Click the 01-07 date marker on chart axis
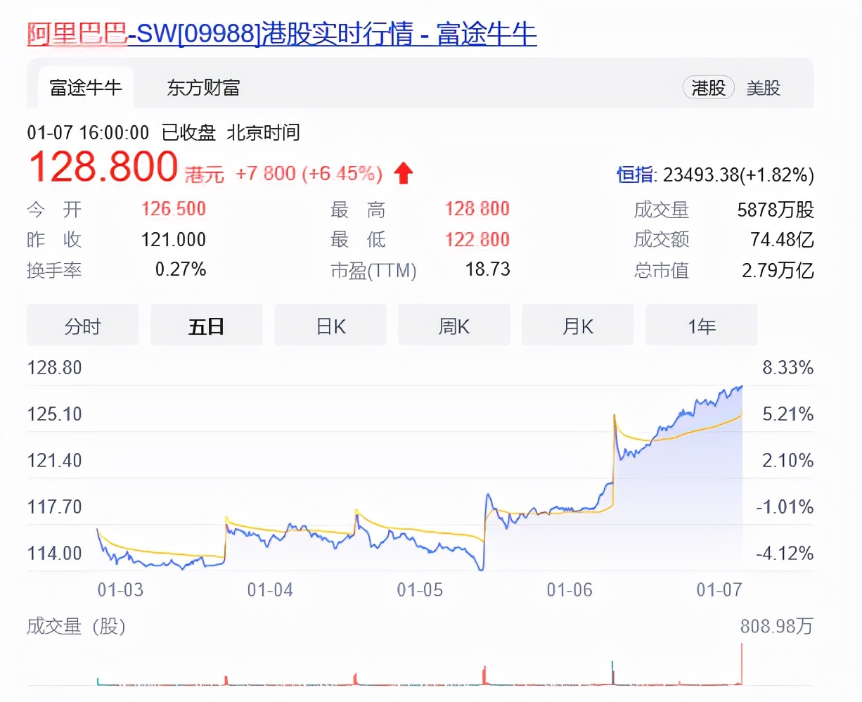 click(x=719, y=589)
